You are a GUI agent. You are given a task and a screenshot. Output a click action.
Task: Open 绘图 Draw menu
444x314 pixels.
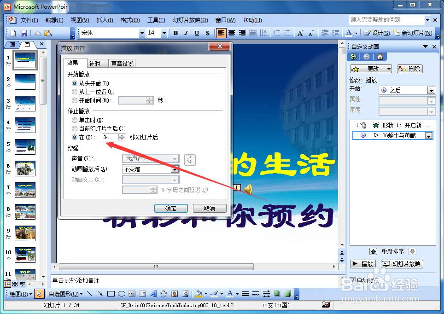click(x=20, y=294)
